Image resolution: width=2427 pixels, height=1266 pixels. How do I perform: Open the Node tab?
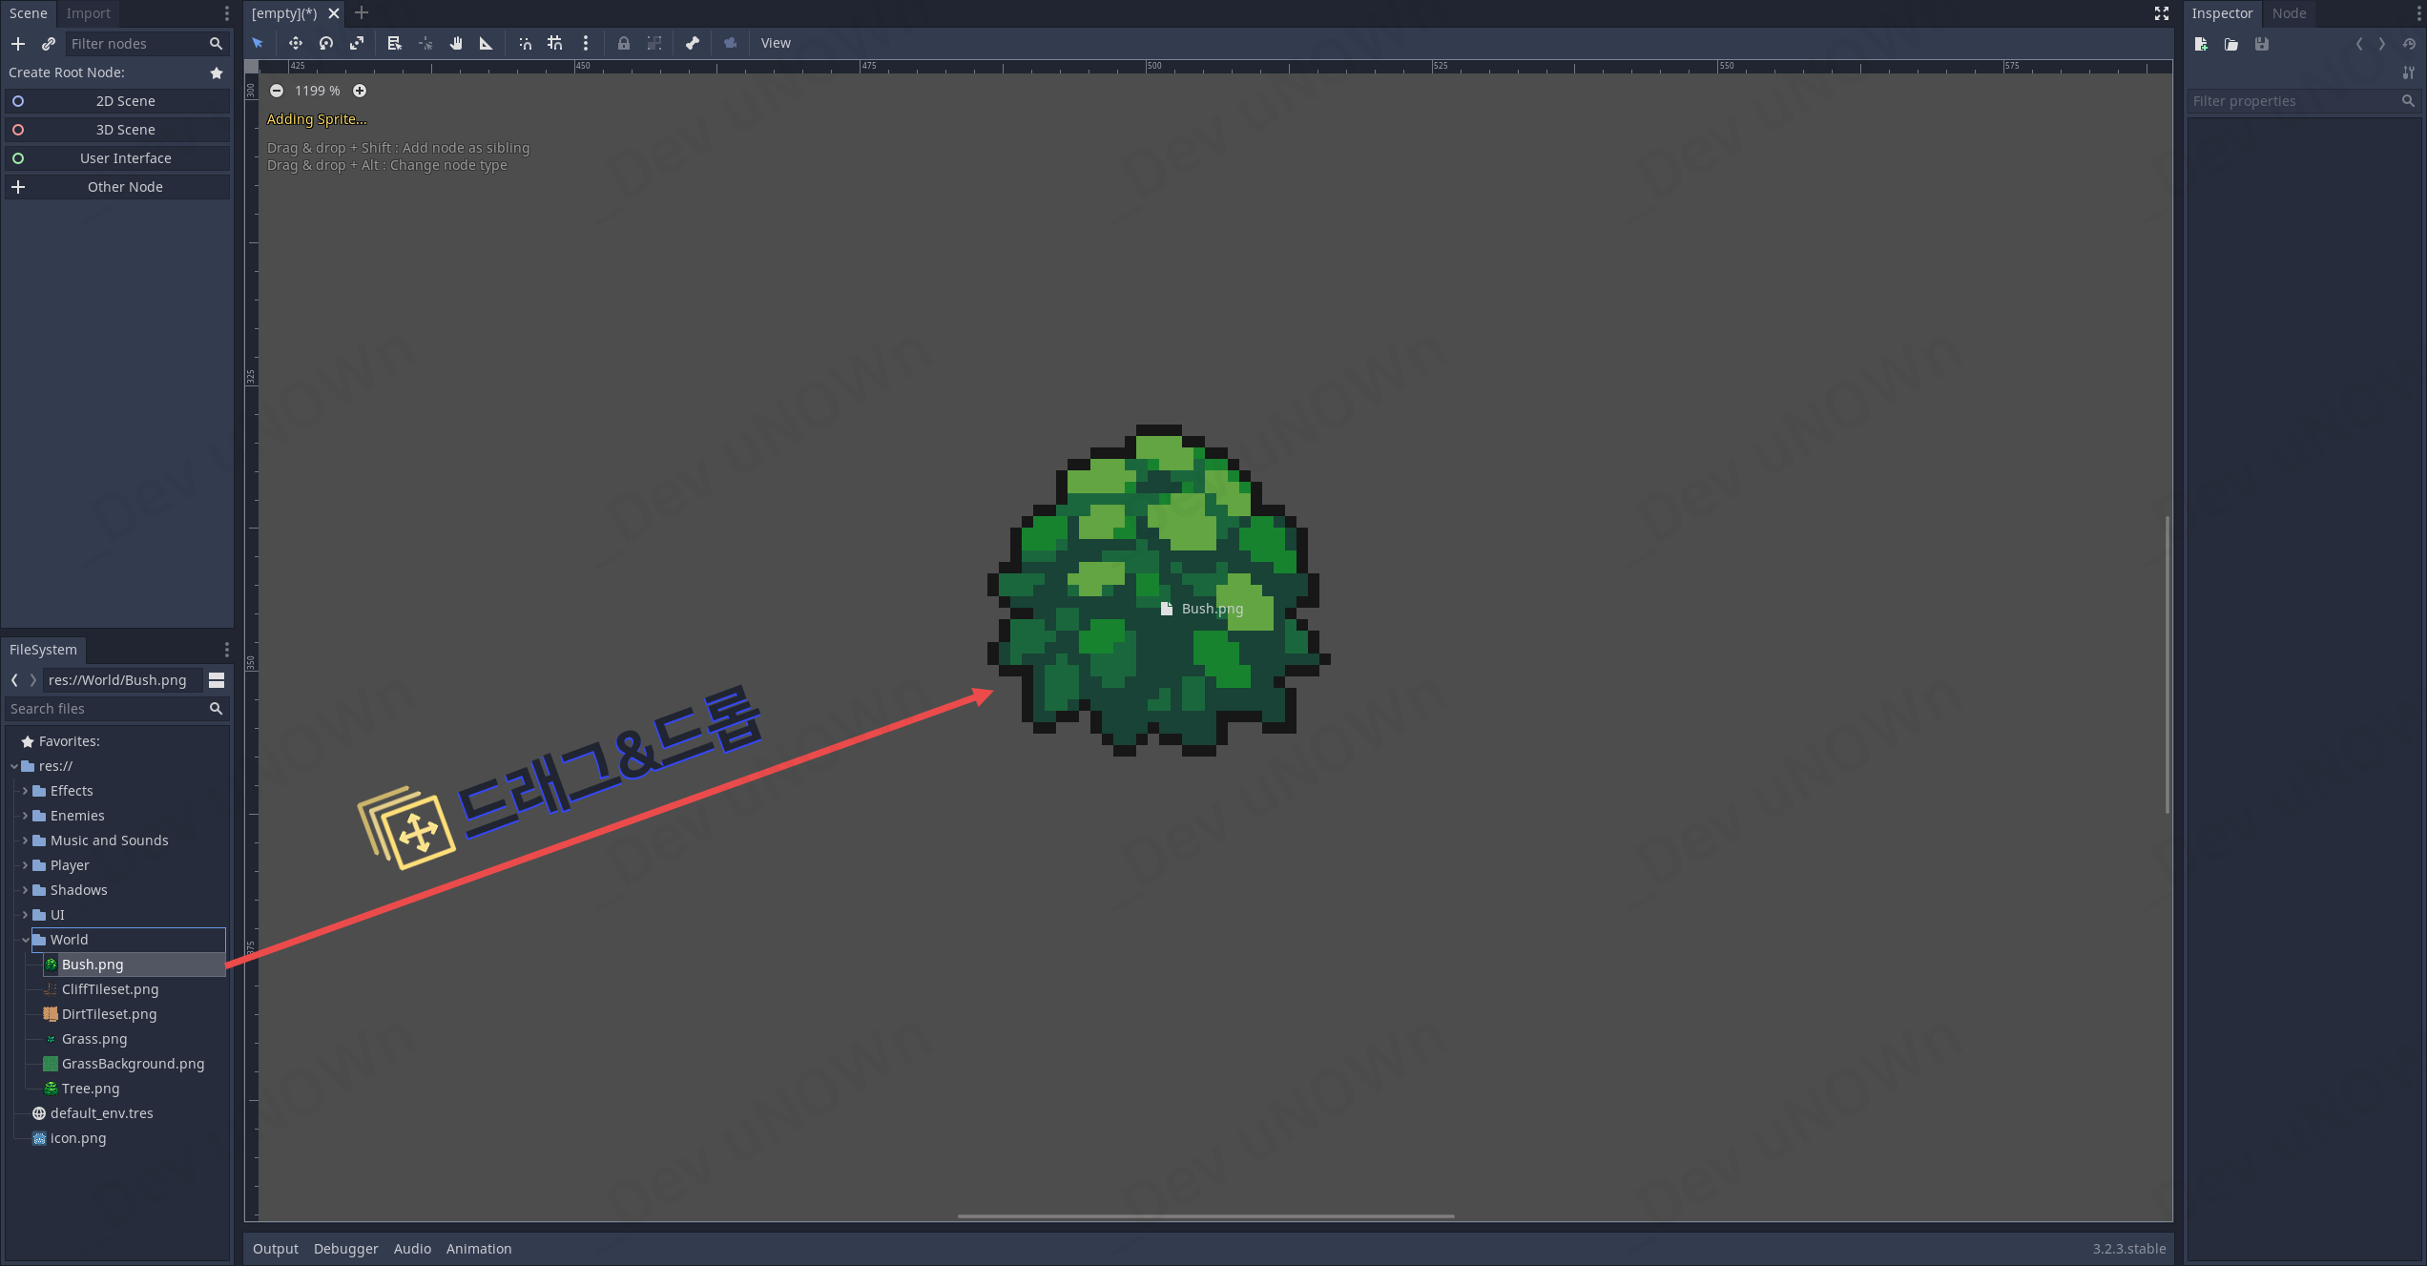click(x=2288, y=13)
